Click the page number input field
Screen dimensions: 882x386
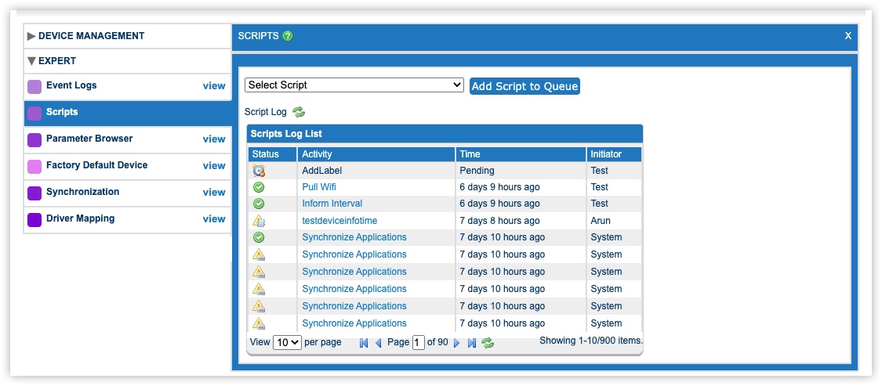click(x=419, y=343)
